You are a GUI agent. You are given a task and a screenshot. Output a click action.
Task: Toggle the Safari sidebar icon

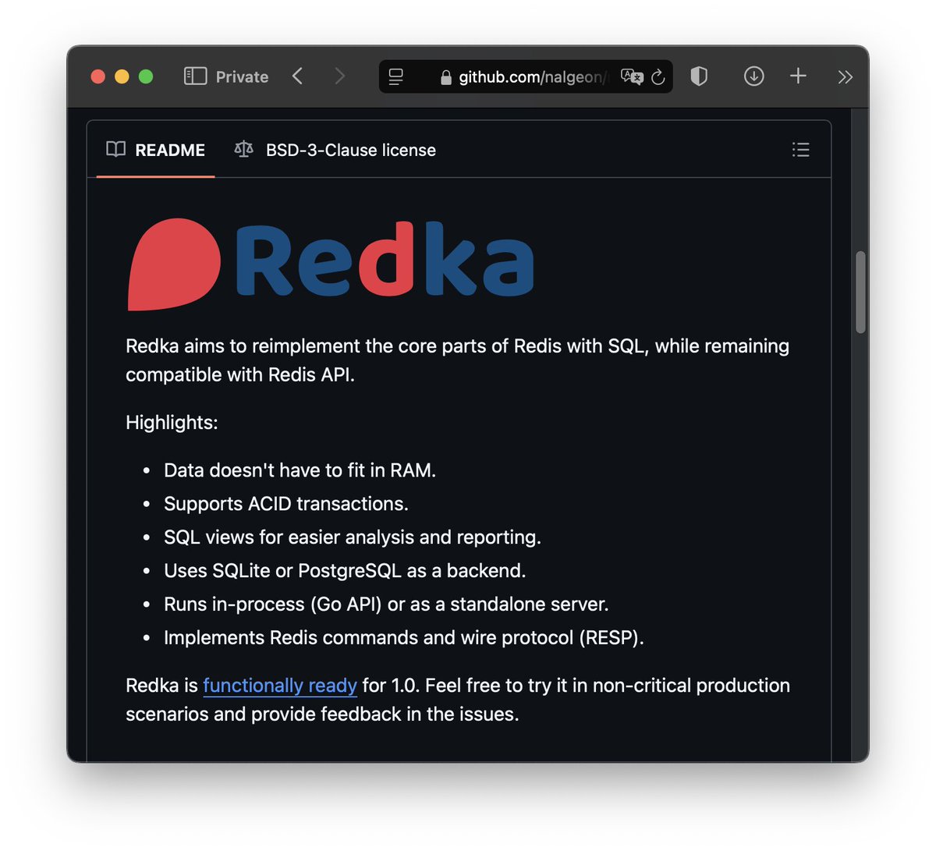pyautogui.click(x=195, y=76)
